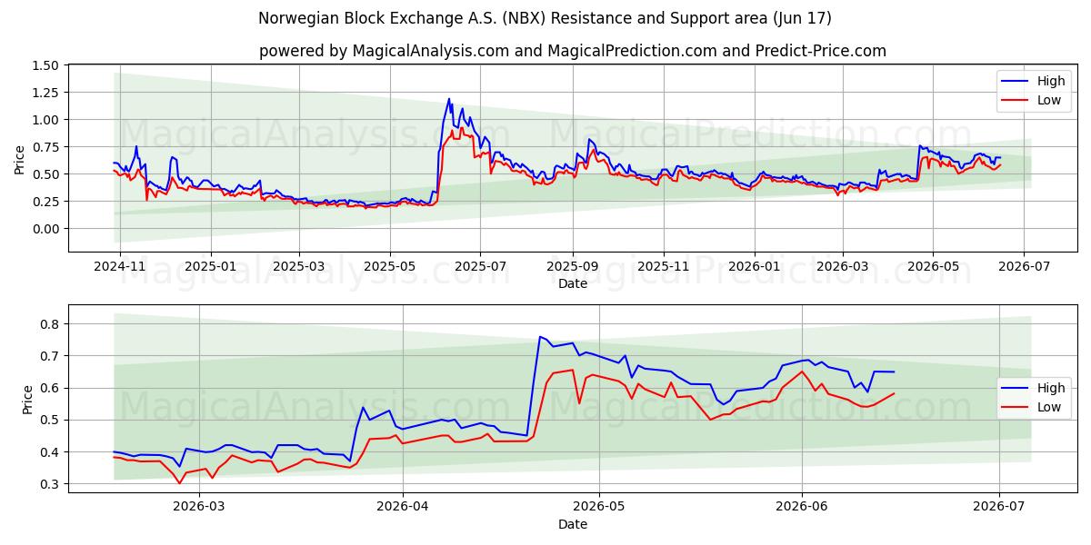Click the '1.50' y-axis tick label

(x=45, y=65)
